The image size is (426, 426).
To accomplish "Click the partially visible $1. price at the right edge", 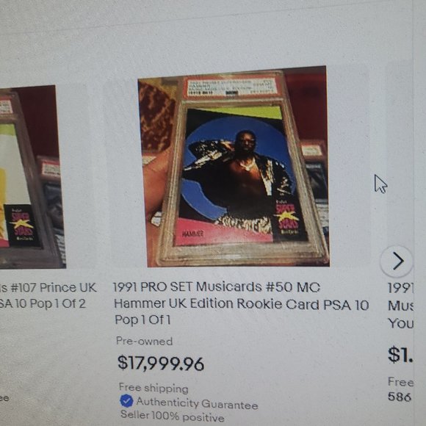I will (x=400, y=355).
